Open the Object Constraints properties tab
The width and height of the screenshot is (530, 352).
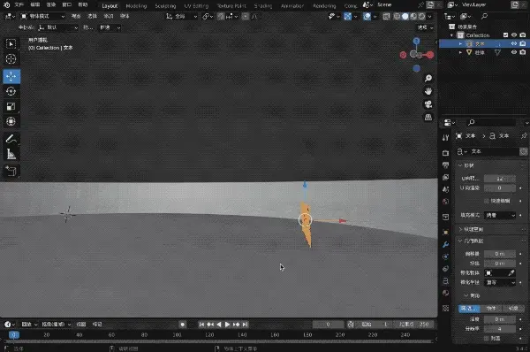(x=445, y=269)
